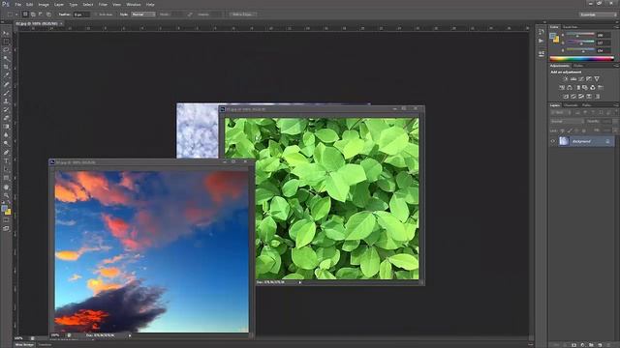Screen dimensions: 620x348
Task: Open the layer blend mode dropdown
Action: tap(567, 122)
